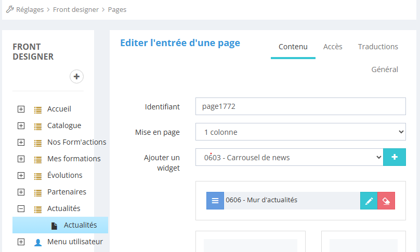Switch to the Traductions tab

tap(378, 47)
